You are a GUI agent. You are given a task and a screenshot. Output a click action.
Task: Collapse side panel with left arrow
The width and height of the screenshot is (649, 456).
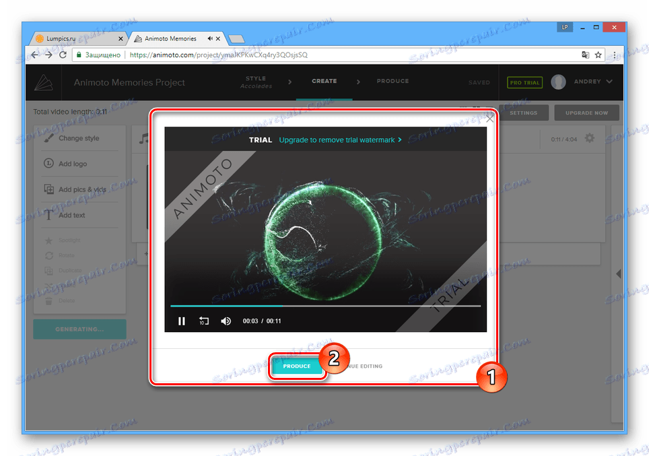click(619, 273)
